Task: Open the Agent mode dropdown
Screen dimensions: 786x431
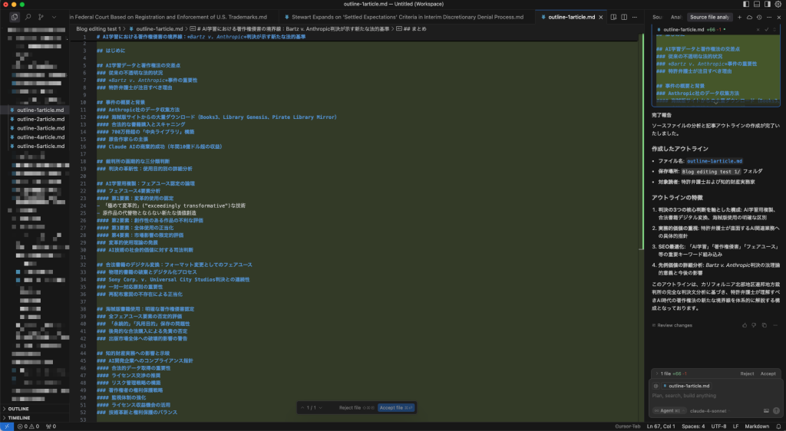Action: tap(669, 410)
